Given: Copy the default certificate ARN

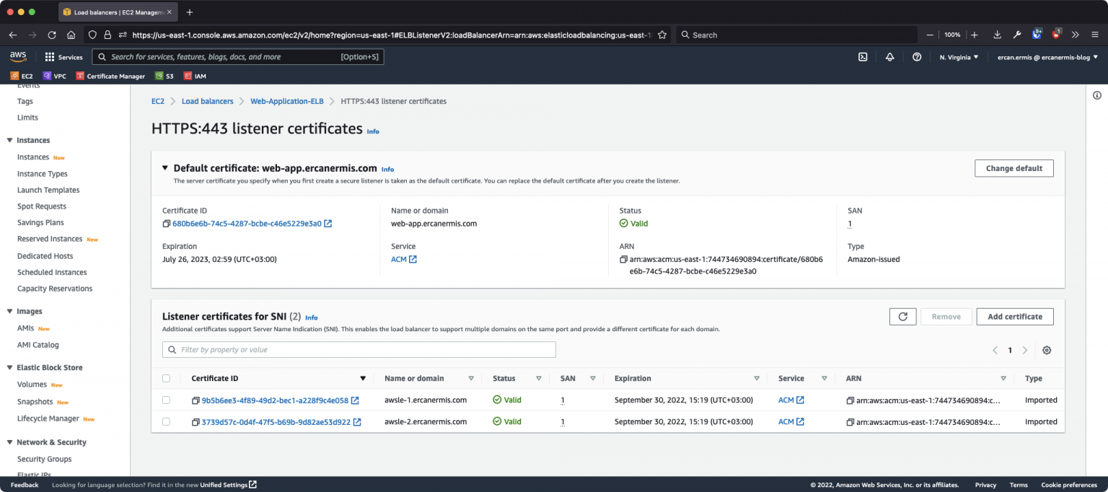Looking at the screenshot, I should pos(623,259).
